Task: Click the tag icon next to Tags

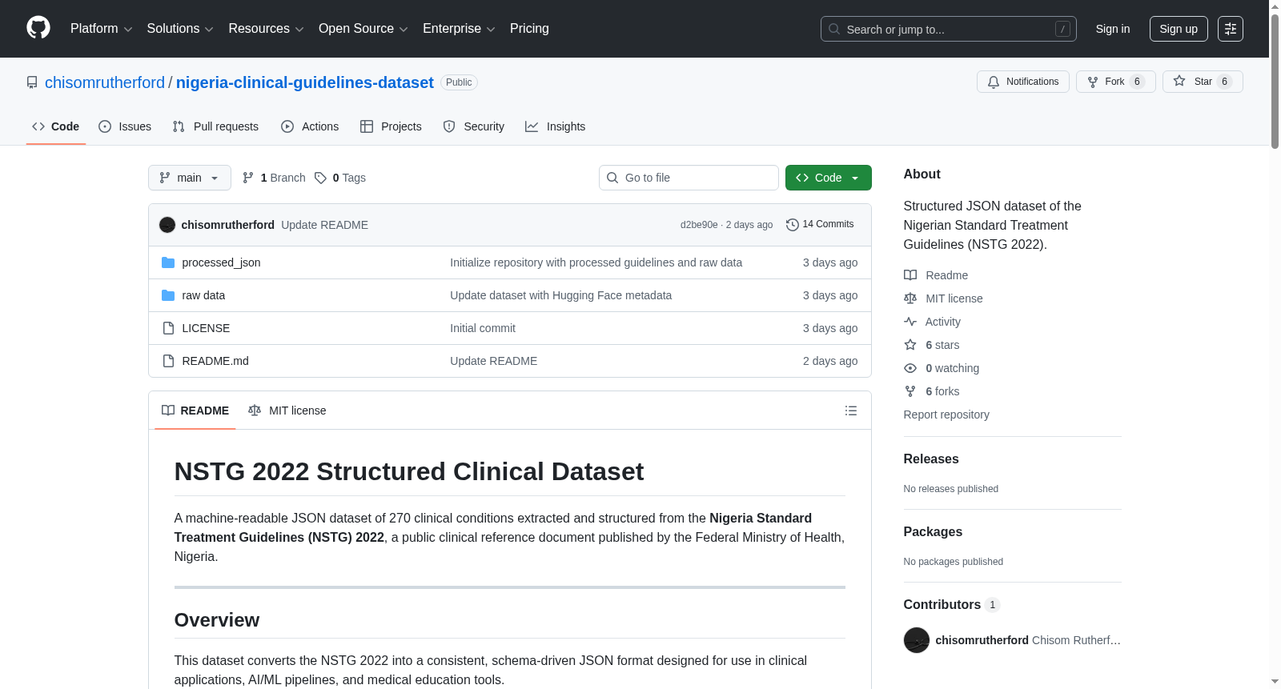Action: (x=320, y=178)
